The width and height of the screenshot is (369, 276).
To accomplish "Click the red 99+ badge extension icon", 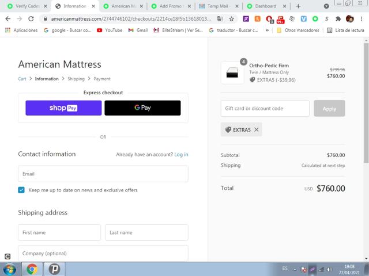I will coord(281,20).
